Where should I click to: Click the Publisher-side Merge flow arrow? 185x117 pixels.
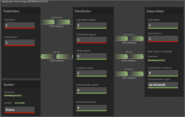coord(57,56)
